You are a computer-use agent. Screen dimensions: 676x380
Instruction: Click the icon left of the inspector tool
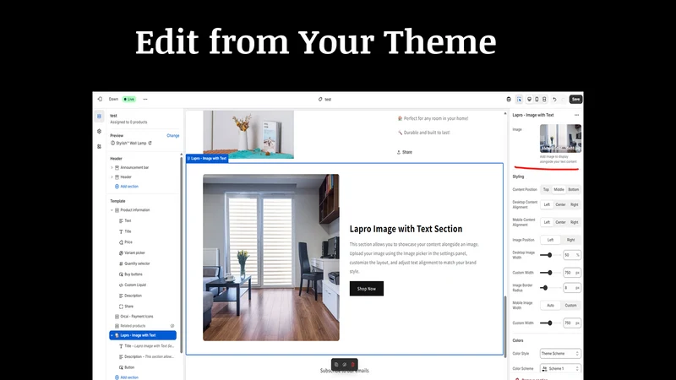click(x=509, y=99)
